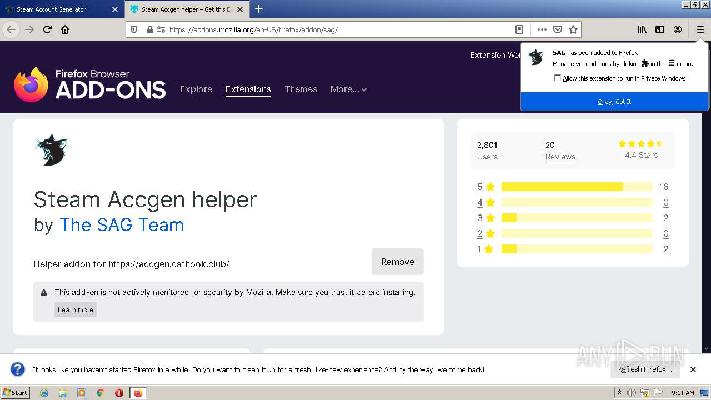Screen dimensions: 711x400
Task: Open Windows Explorer folder on taskbar
Action: tap(63, 393)
